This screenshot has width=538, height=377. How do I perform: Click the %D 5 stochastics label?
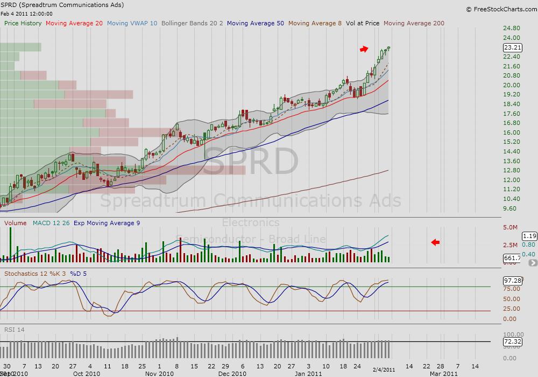[x=78, y=274]
